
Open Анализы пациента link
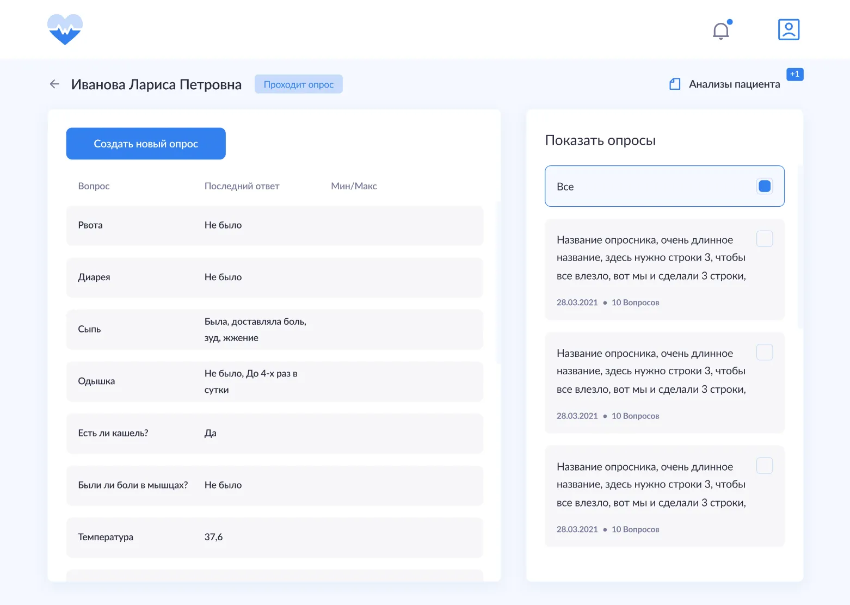coord(734,84)
